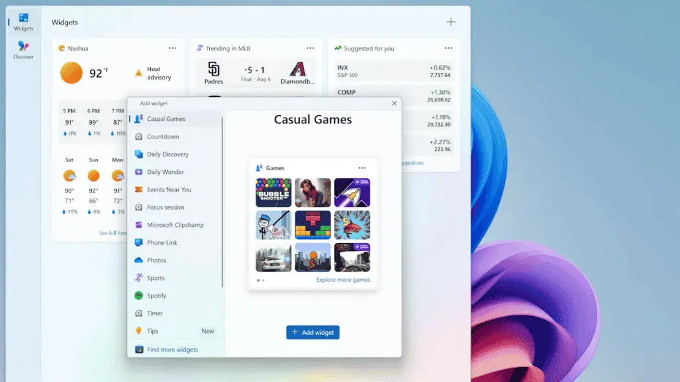Click the Add widget list scrollbar
Image resolution: width=680 pixels, height=382 pixels.
click(223, 202)
